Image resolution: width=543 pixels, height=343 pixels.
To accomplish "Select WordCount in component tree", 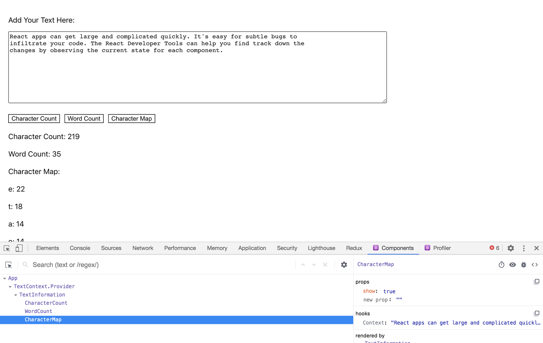I will click(39, 311).
